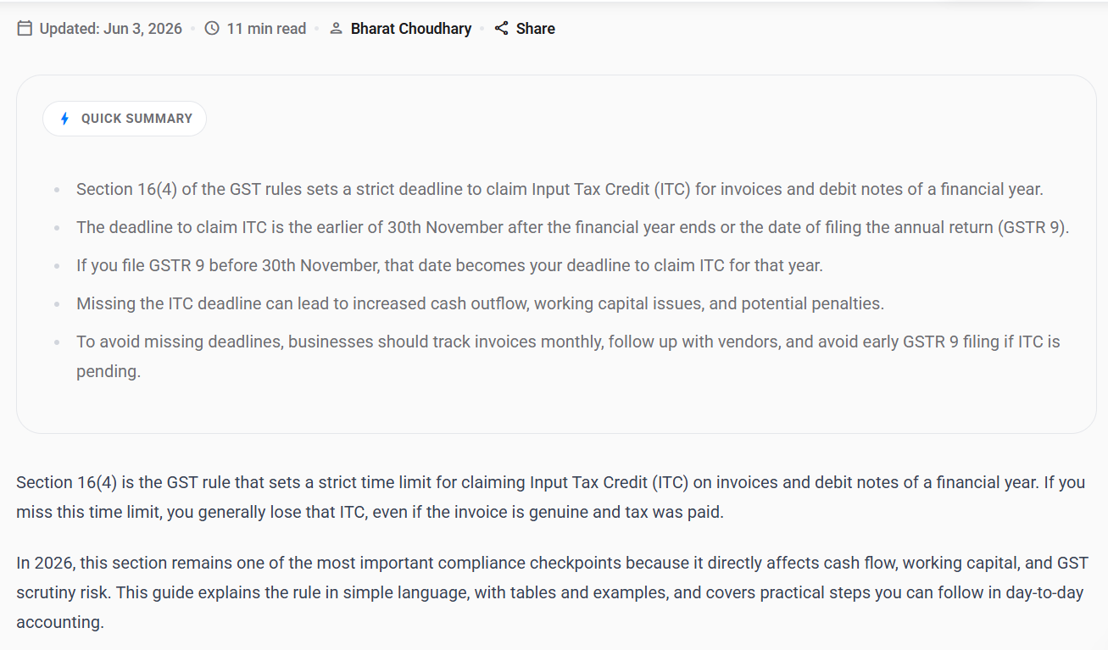Click the Updated: Jun 3, 2026 text
The image size is (1108, 650).
point(111,29)
